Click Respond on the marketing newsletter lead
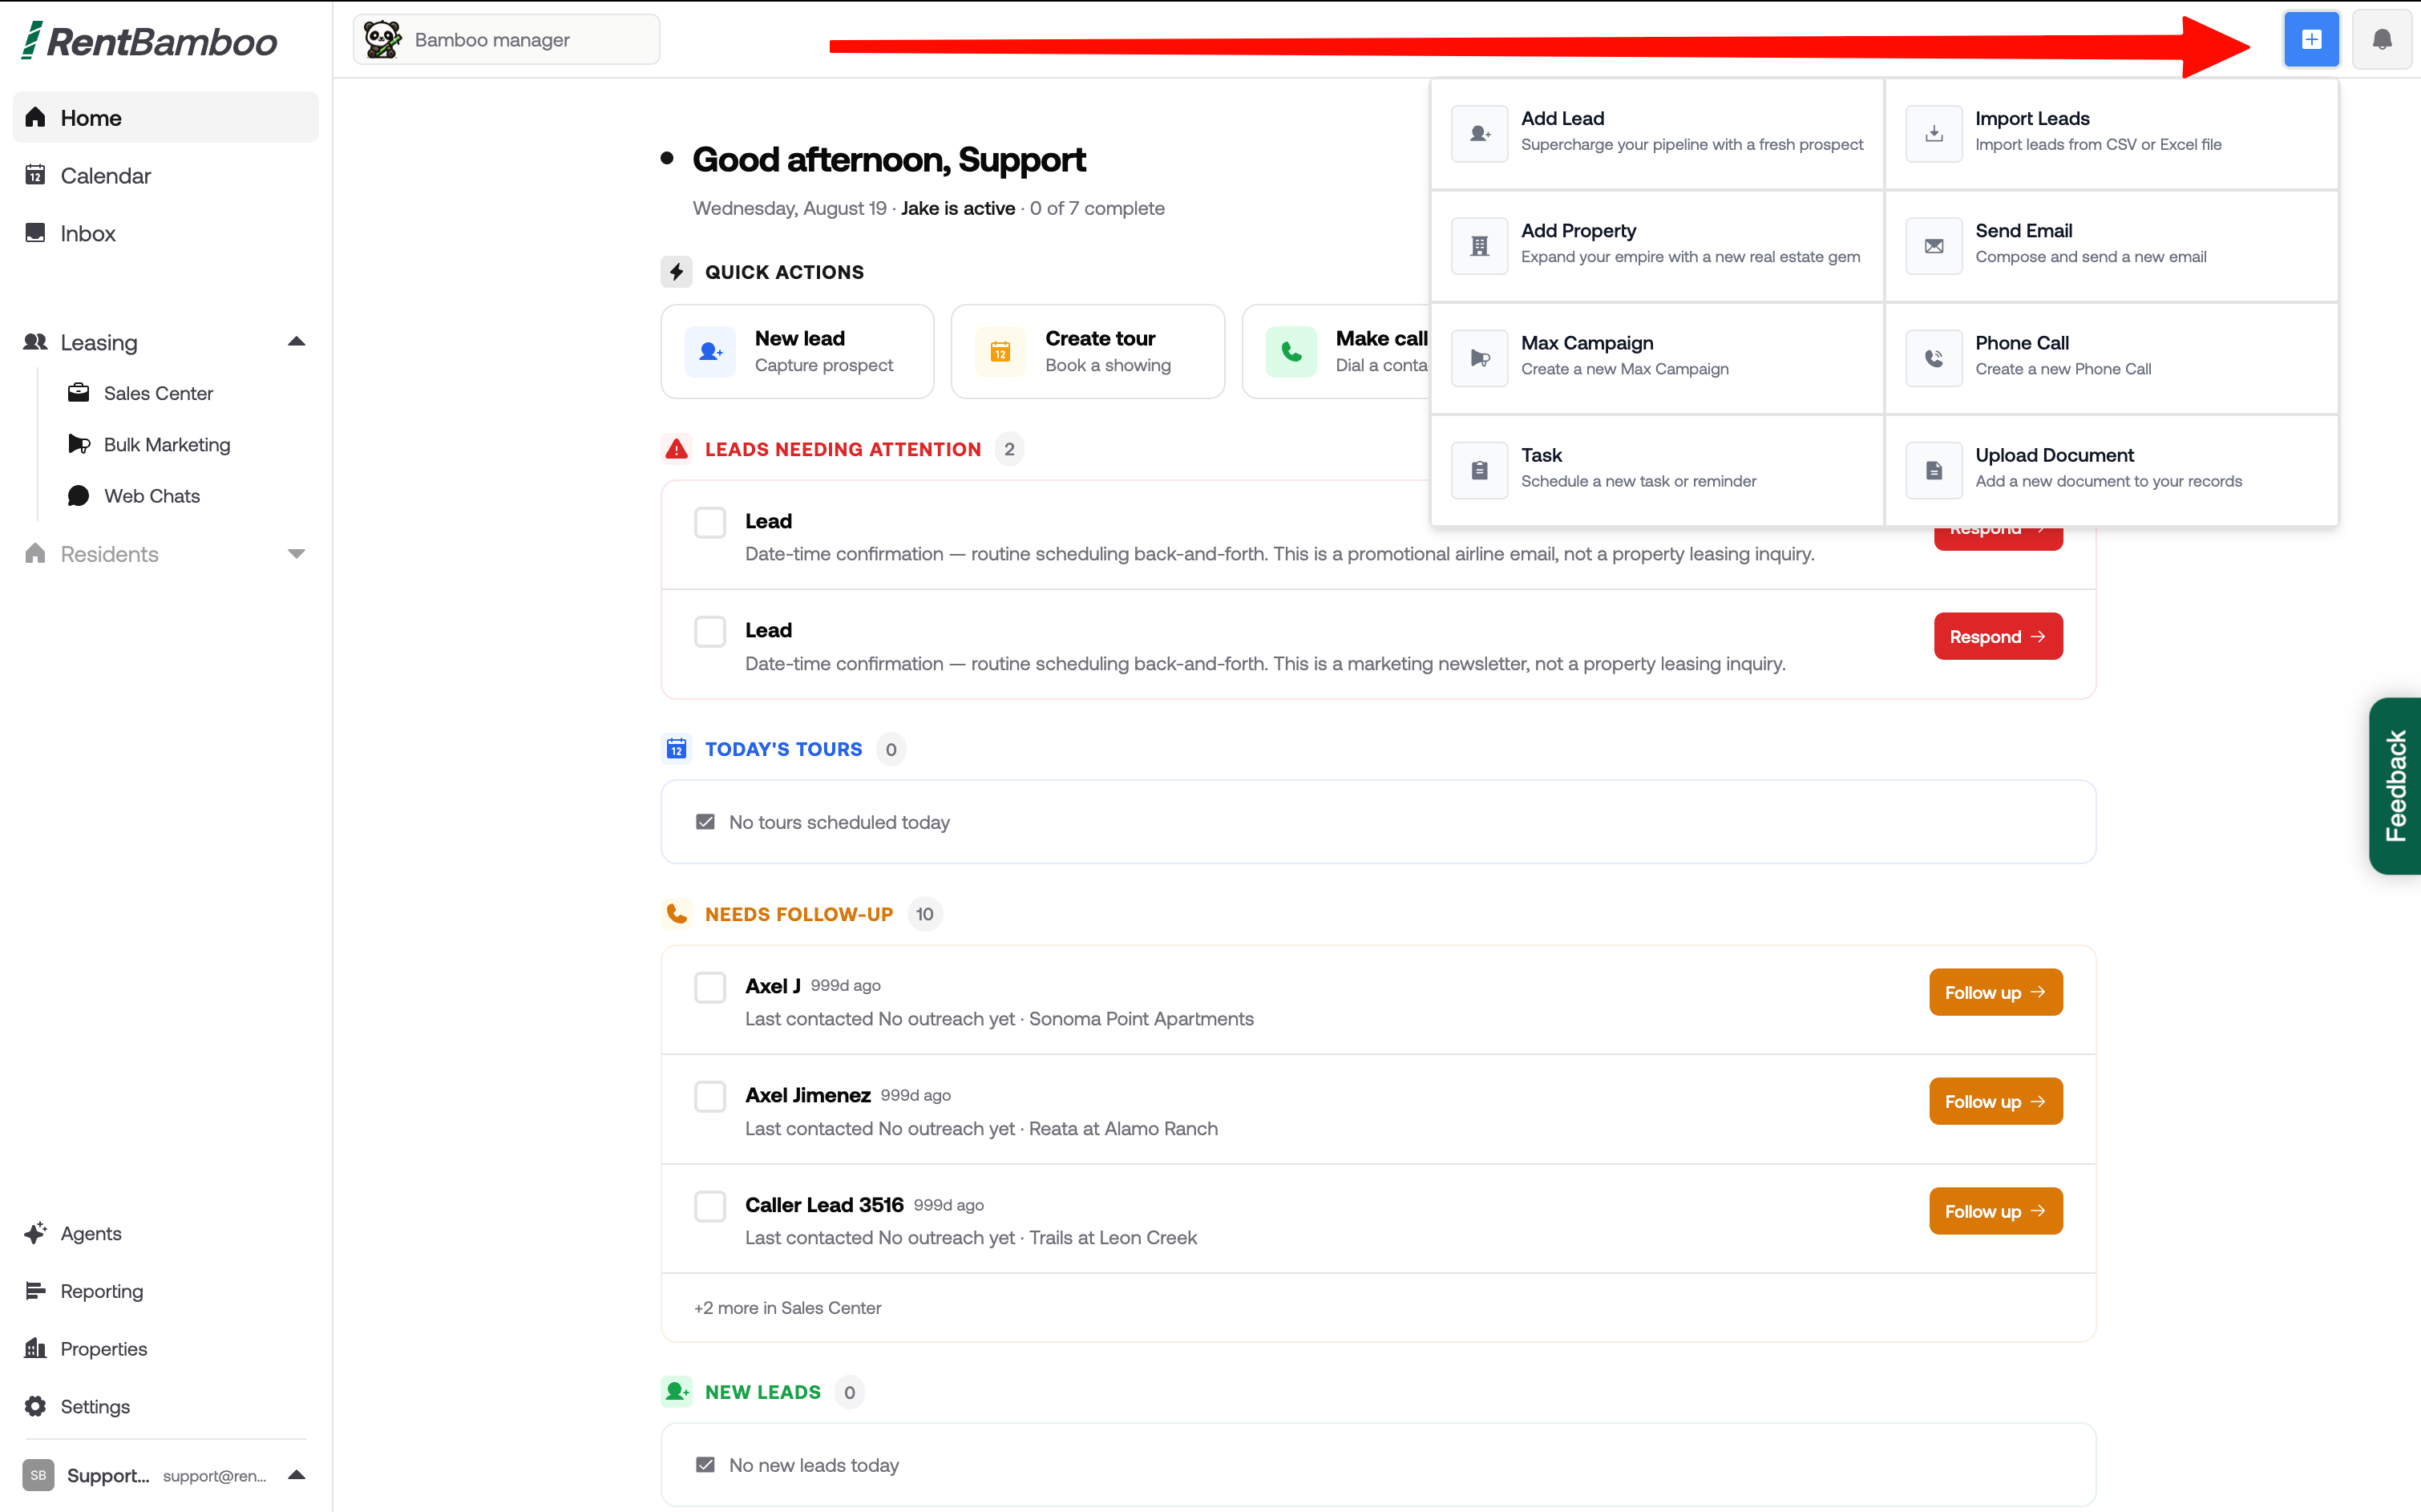2421x1512 pixels. [x=1998, y=636]
